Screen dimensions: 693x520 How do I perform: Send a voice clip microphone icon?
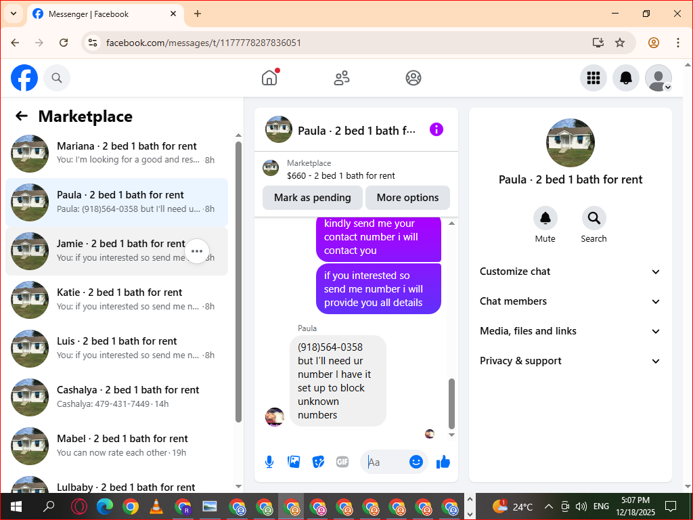click(269, 462)
